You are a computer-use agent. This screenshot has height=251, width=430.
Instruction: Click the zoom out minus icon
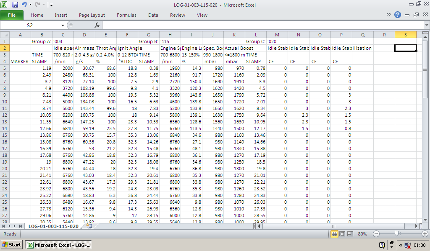click(376, 234)
